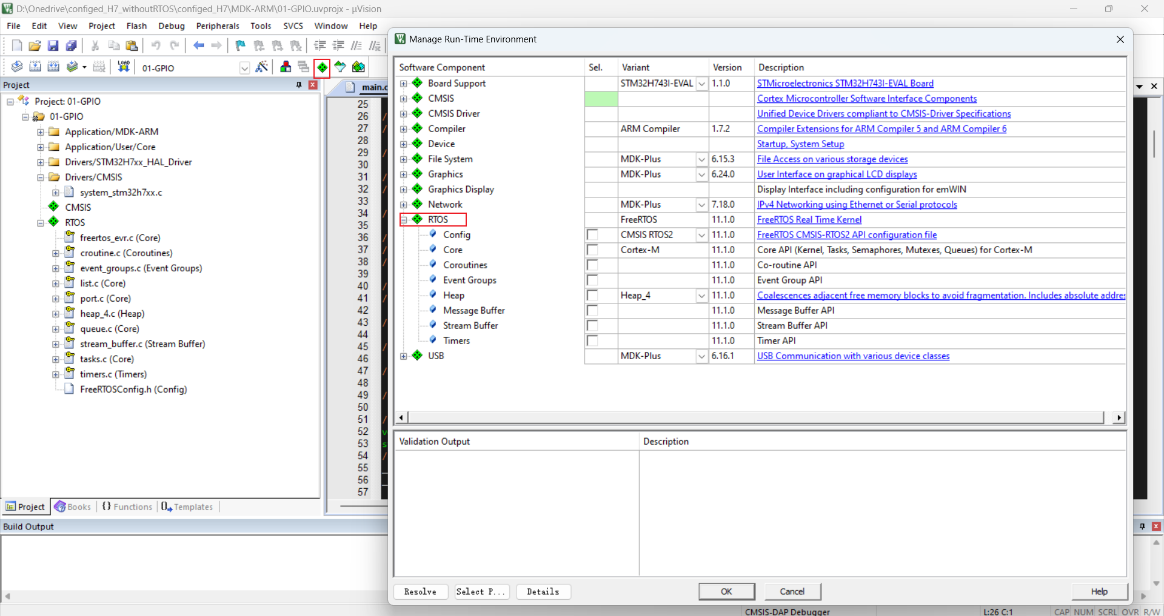Expand the CMSIS Driver component node
Viewport: 1164px width, 616px height.
[x=404, y=114]
